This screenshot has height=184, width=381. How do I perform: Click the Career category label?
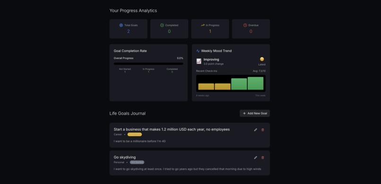(118, 134)
